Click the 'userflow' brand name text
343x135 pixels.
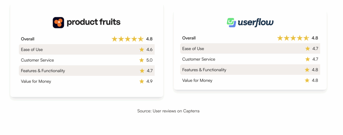pos(256,23)
